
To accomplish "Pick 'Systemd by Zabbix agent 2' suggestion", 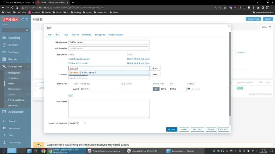I will pos(109,72).
